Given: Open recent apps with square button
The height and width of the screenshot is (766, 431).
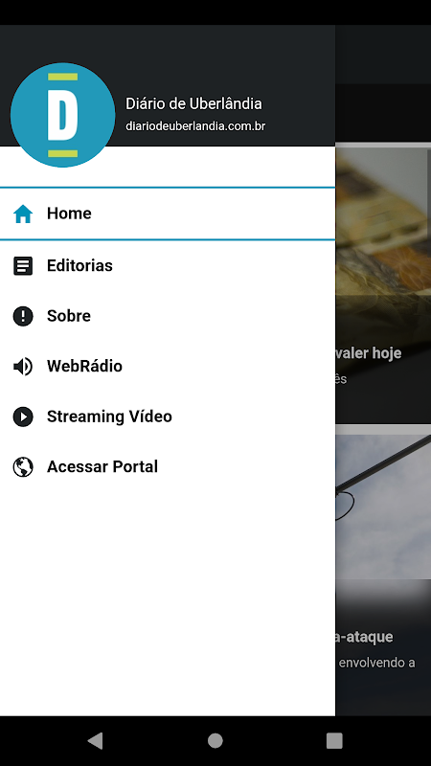Looking at the screenshot, I should click(x=334, y=740).
